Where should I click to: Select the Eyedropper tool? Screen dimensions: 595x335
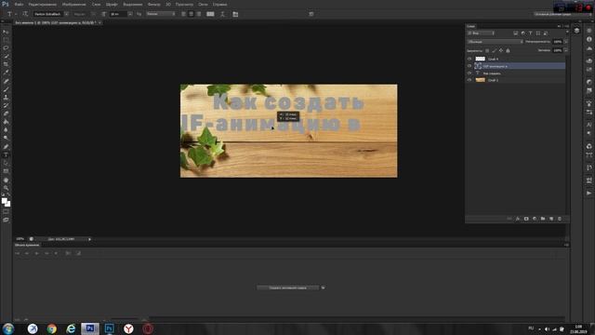pyautogui.click(x=6, y=73)
